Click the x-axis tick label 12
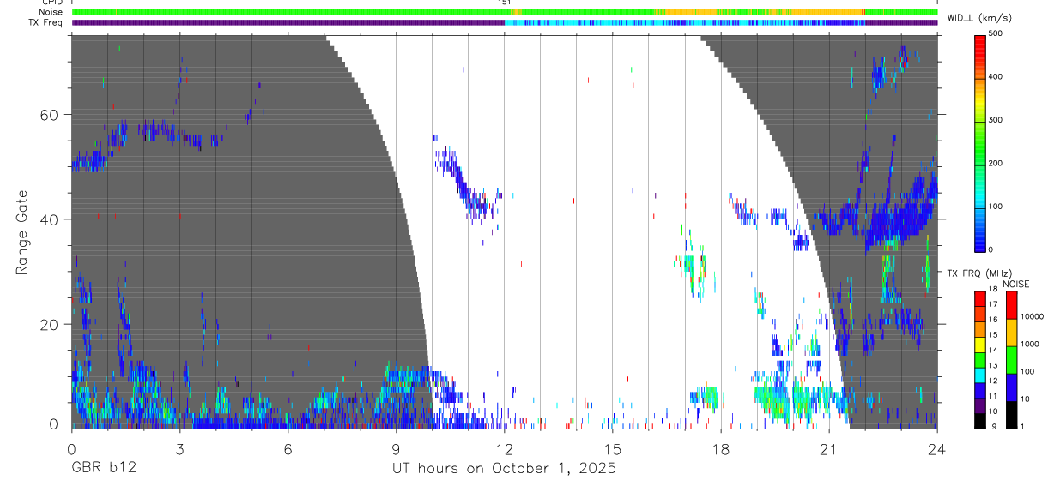Image resolution: width=1054 pixels, height=486 pixels. (504, 449)
